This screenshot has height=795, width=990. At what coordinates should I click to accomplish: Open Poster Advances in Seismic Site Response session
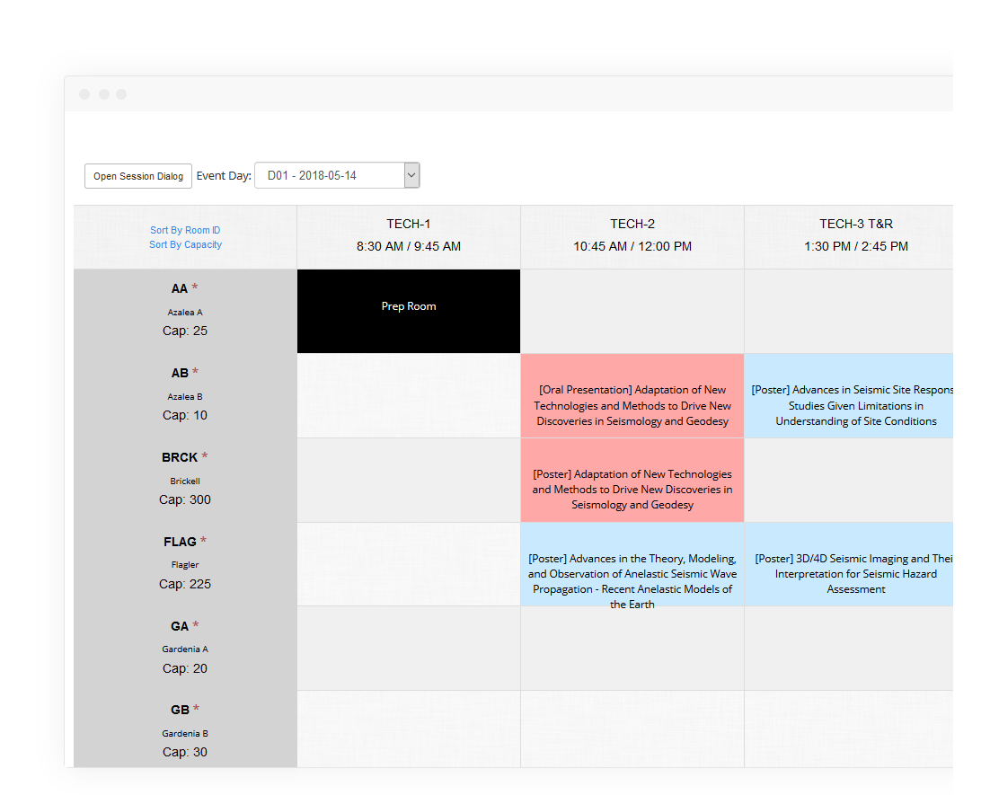(849, 396)
